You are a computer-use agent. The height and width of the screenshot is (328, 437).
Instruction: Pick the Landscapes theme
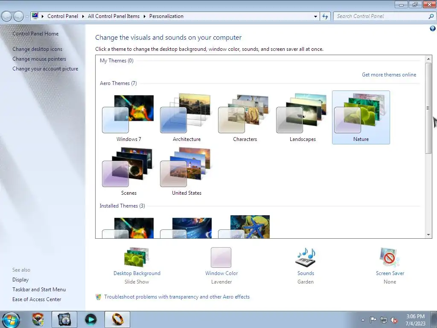coord(303,117)
